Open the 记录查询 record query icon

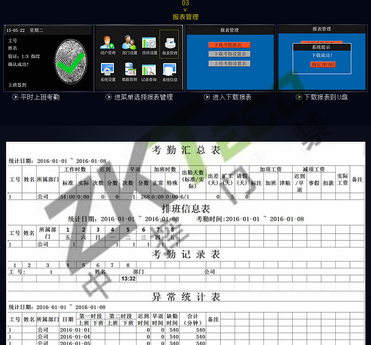[149, 70]
